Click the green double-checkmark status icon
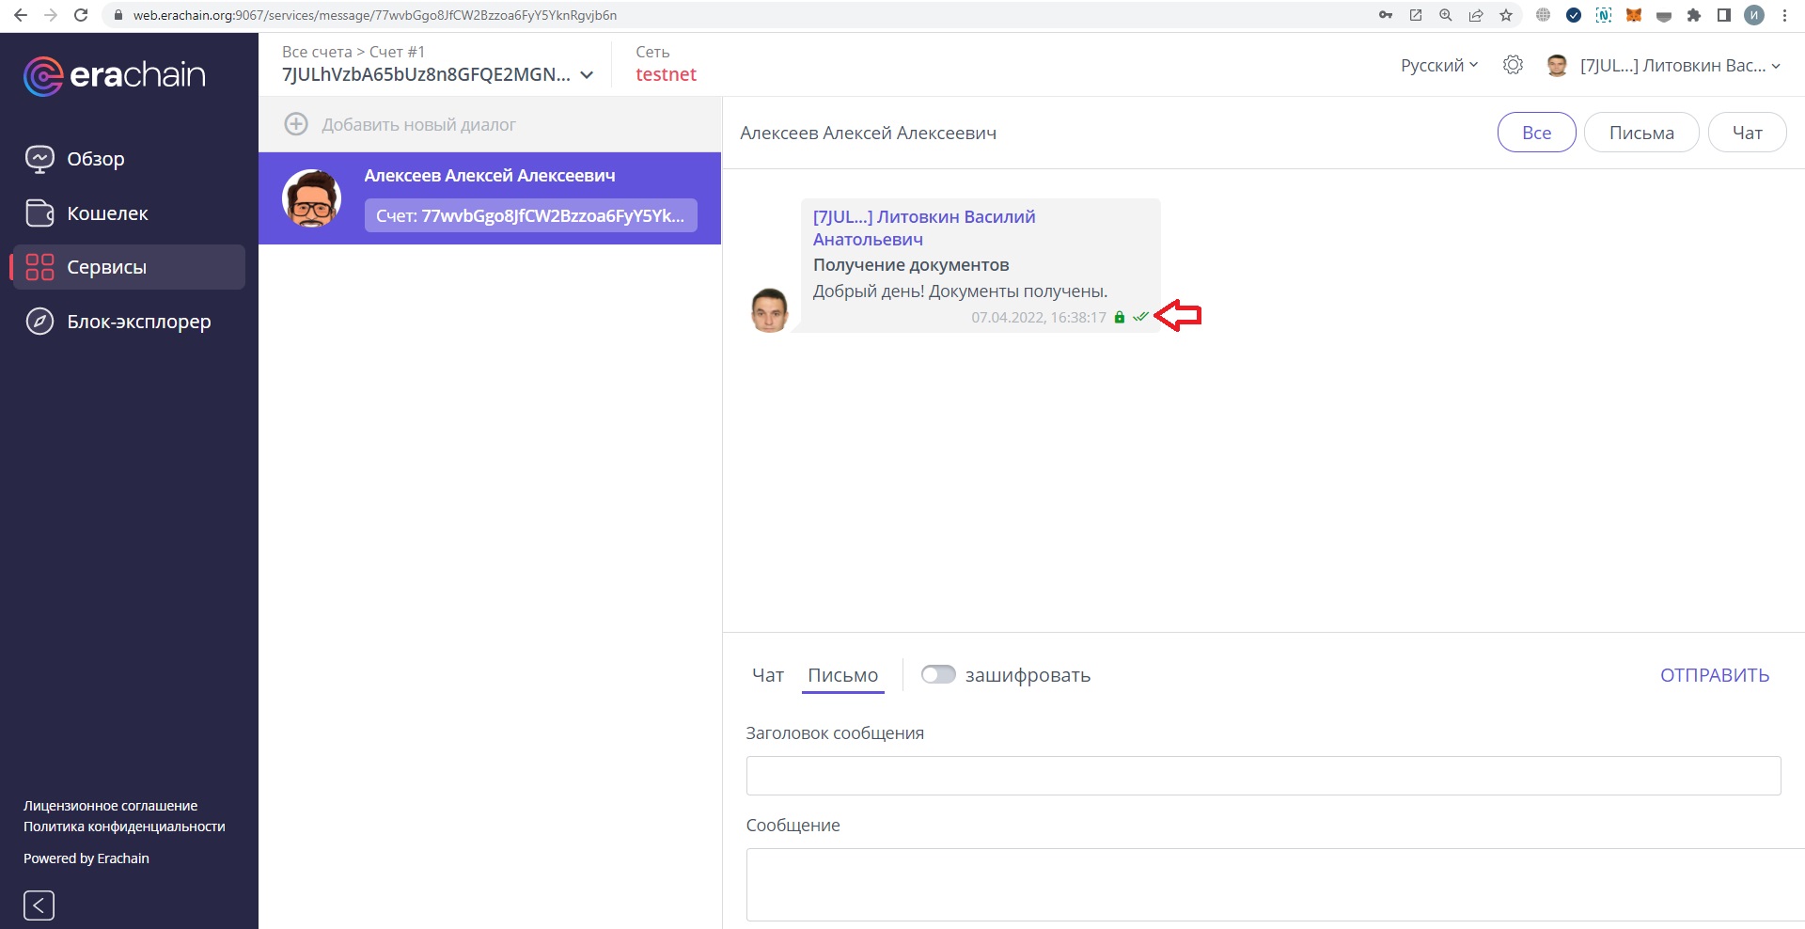This screenshot has height=929, width=1805. 1140,317
